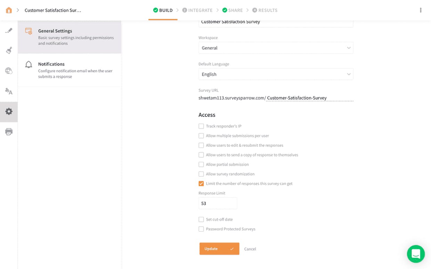Click the Response Limit field showing 53

(x=218, y=203)
